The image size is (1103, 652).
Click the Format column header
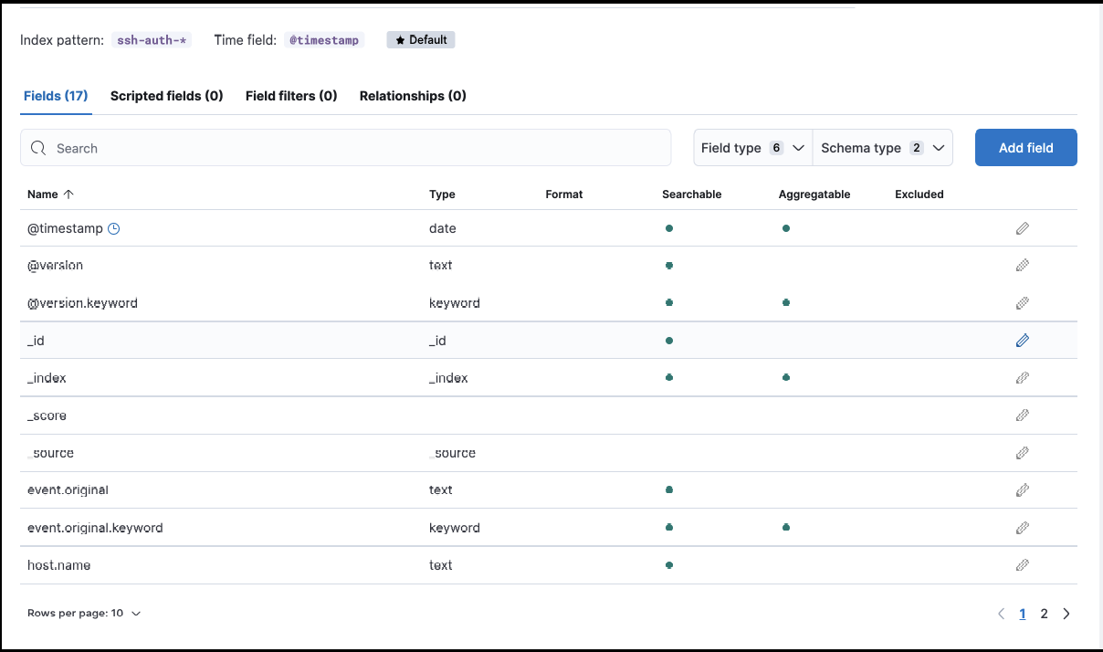tap(564, 195)
